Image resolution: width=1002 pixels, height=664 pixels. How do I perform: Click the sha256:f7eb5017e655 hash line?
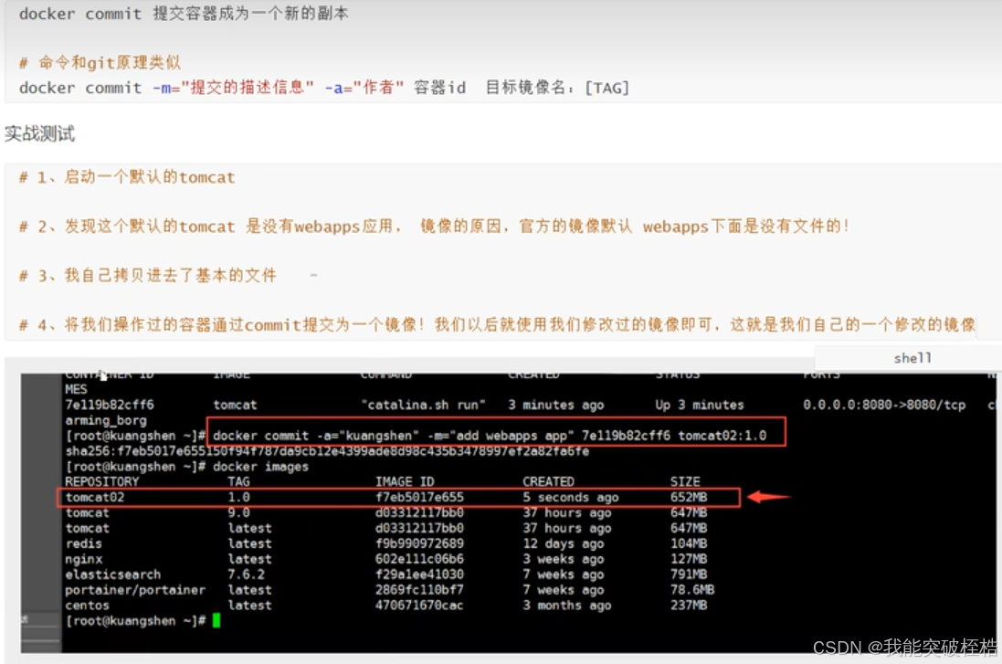pyautogui.click(x=327, y=451)
